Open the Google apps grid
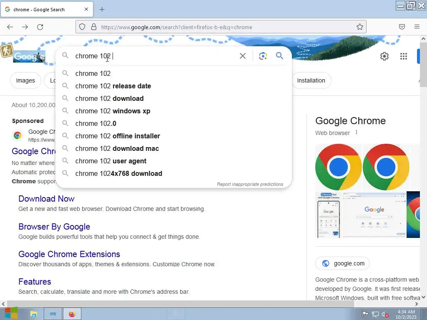The image size is (427, 320). click(404, 56)
